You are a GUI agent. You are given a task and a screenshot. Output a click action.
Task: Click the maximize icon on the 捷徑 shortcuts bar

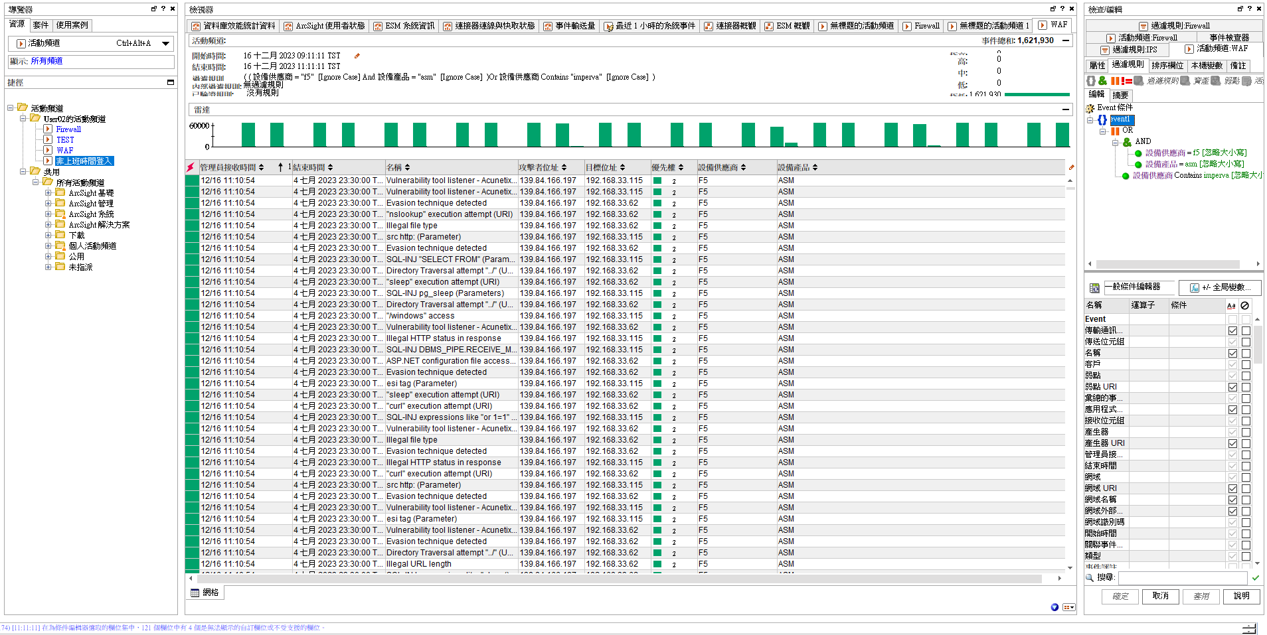171,82
